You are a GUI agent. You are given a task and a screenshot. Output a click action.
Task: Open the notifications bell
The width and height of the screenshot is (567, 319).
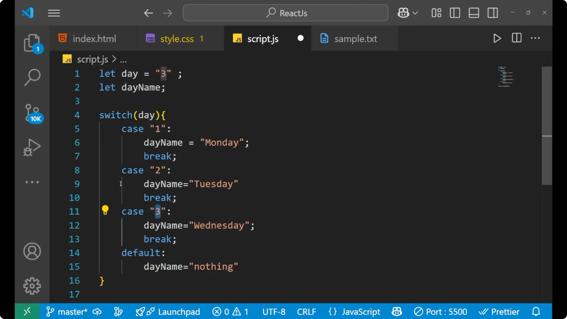(x=535, y=311)
